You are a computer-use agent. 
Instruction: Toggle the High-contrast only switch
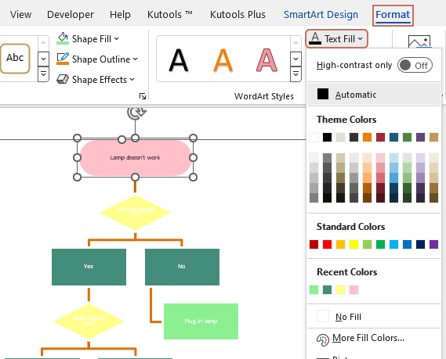415,65
